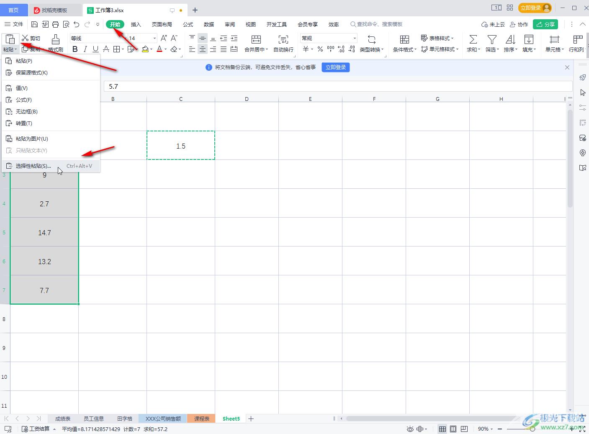Click inside the formula bar showing 5.7
The height and width of the screenshot is (434, 589).
[338, 87]
